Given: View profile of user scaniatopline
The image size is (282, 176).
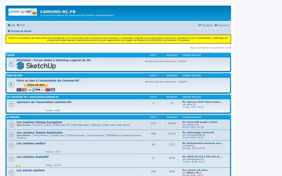Looking at the screenshot, I should pyautogui.click(x=194, y=159).
